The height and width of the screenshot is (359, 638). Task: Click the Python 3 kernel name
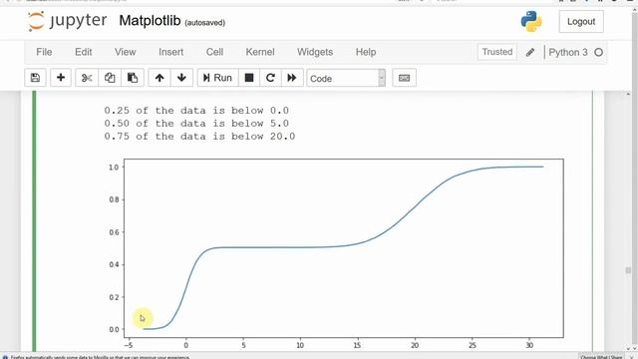(568, 53)
